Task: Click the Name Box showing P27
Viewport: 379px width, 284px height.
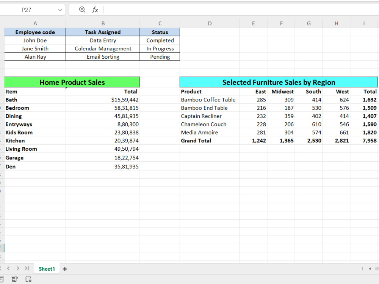Action: [27, 10]
